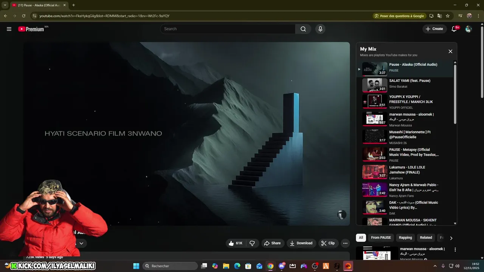Go back in browser history
Image resolution: width=484 pixels, height=272 pixels.
(5, 16)
